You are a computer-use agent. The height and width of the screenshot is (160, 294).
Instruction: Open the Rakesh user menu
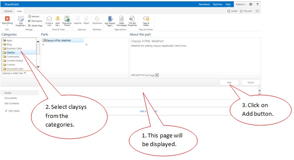tap(241, 4)
